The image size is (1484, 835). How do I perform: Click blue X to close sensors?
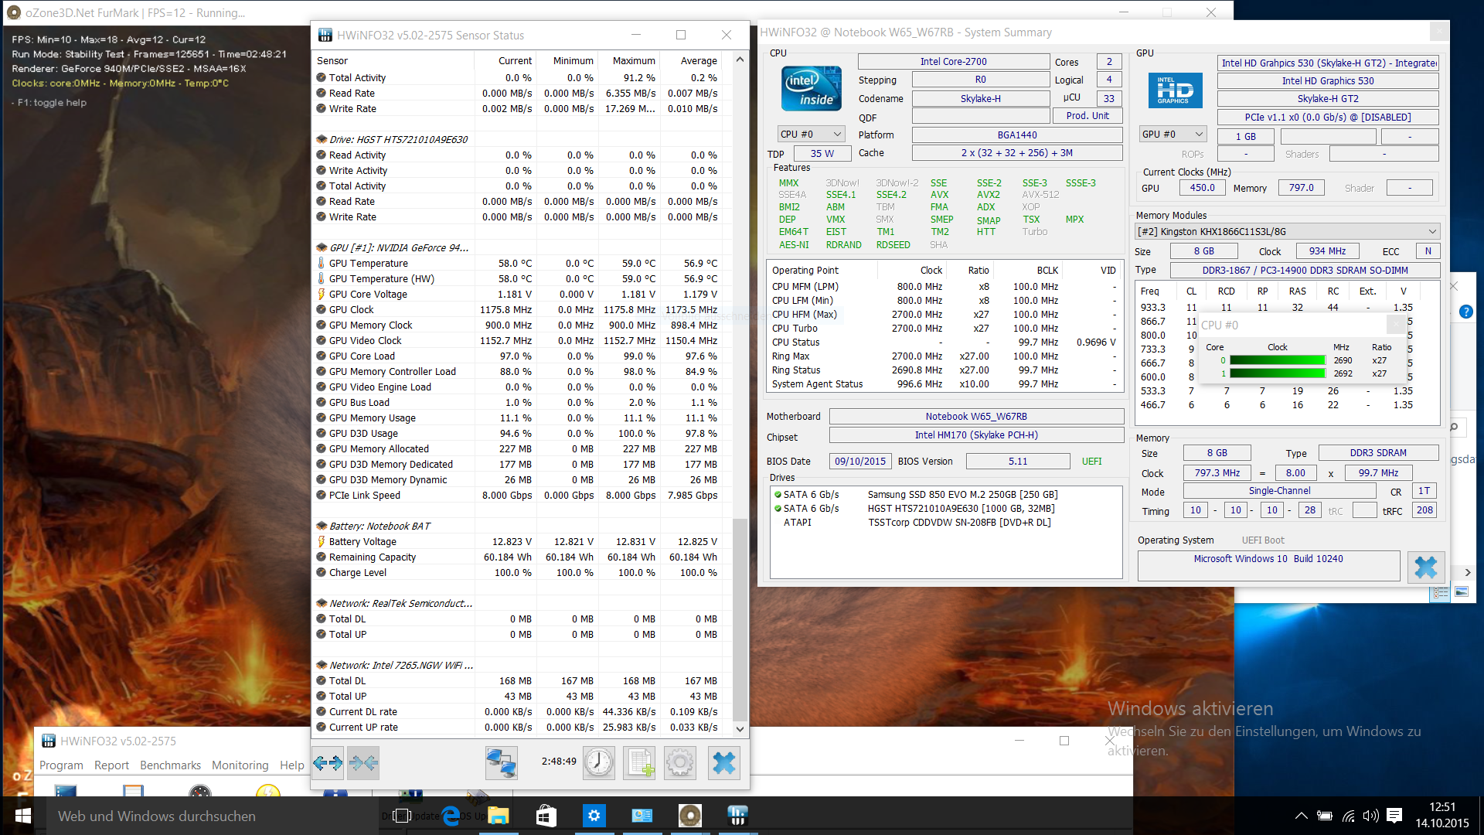[x=723, y=763]
